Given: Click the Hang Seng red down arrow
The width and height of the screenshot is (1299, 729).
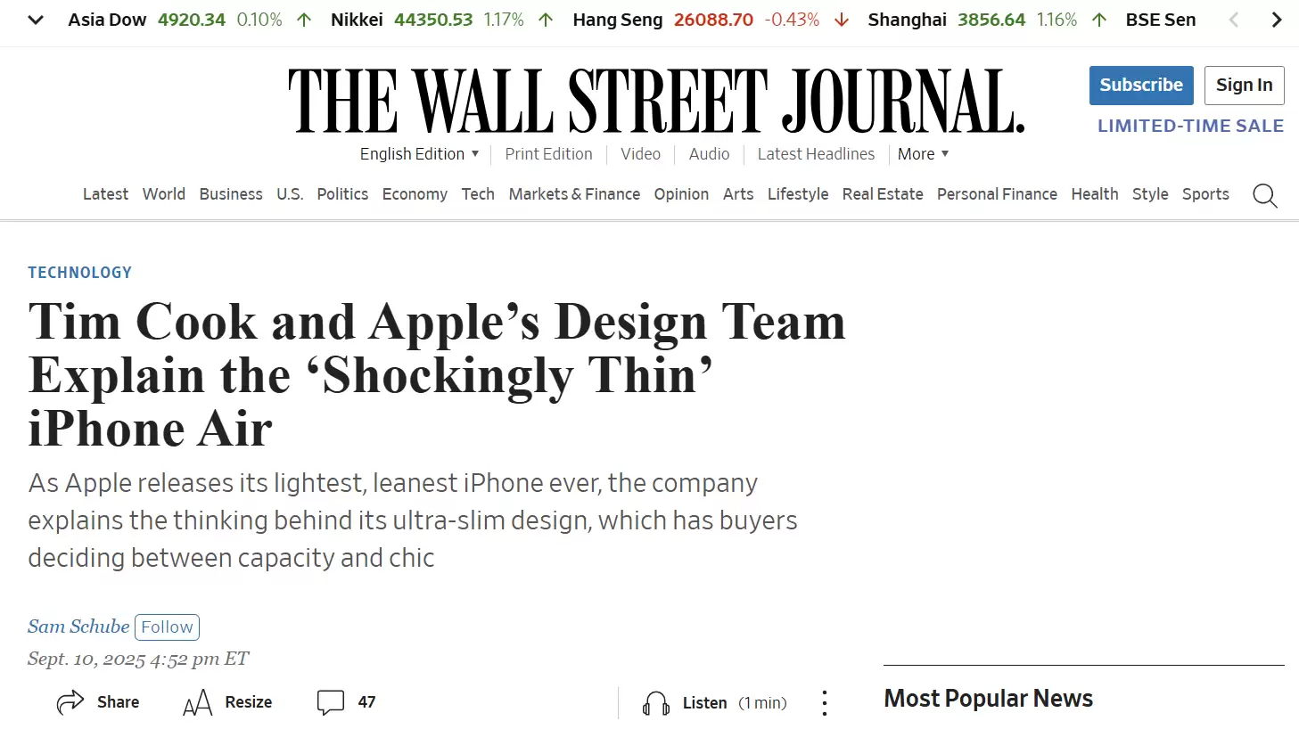Looking at the screenshot, I should [x=841, y=19].
